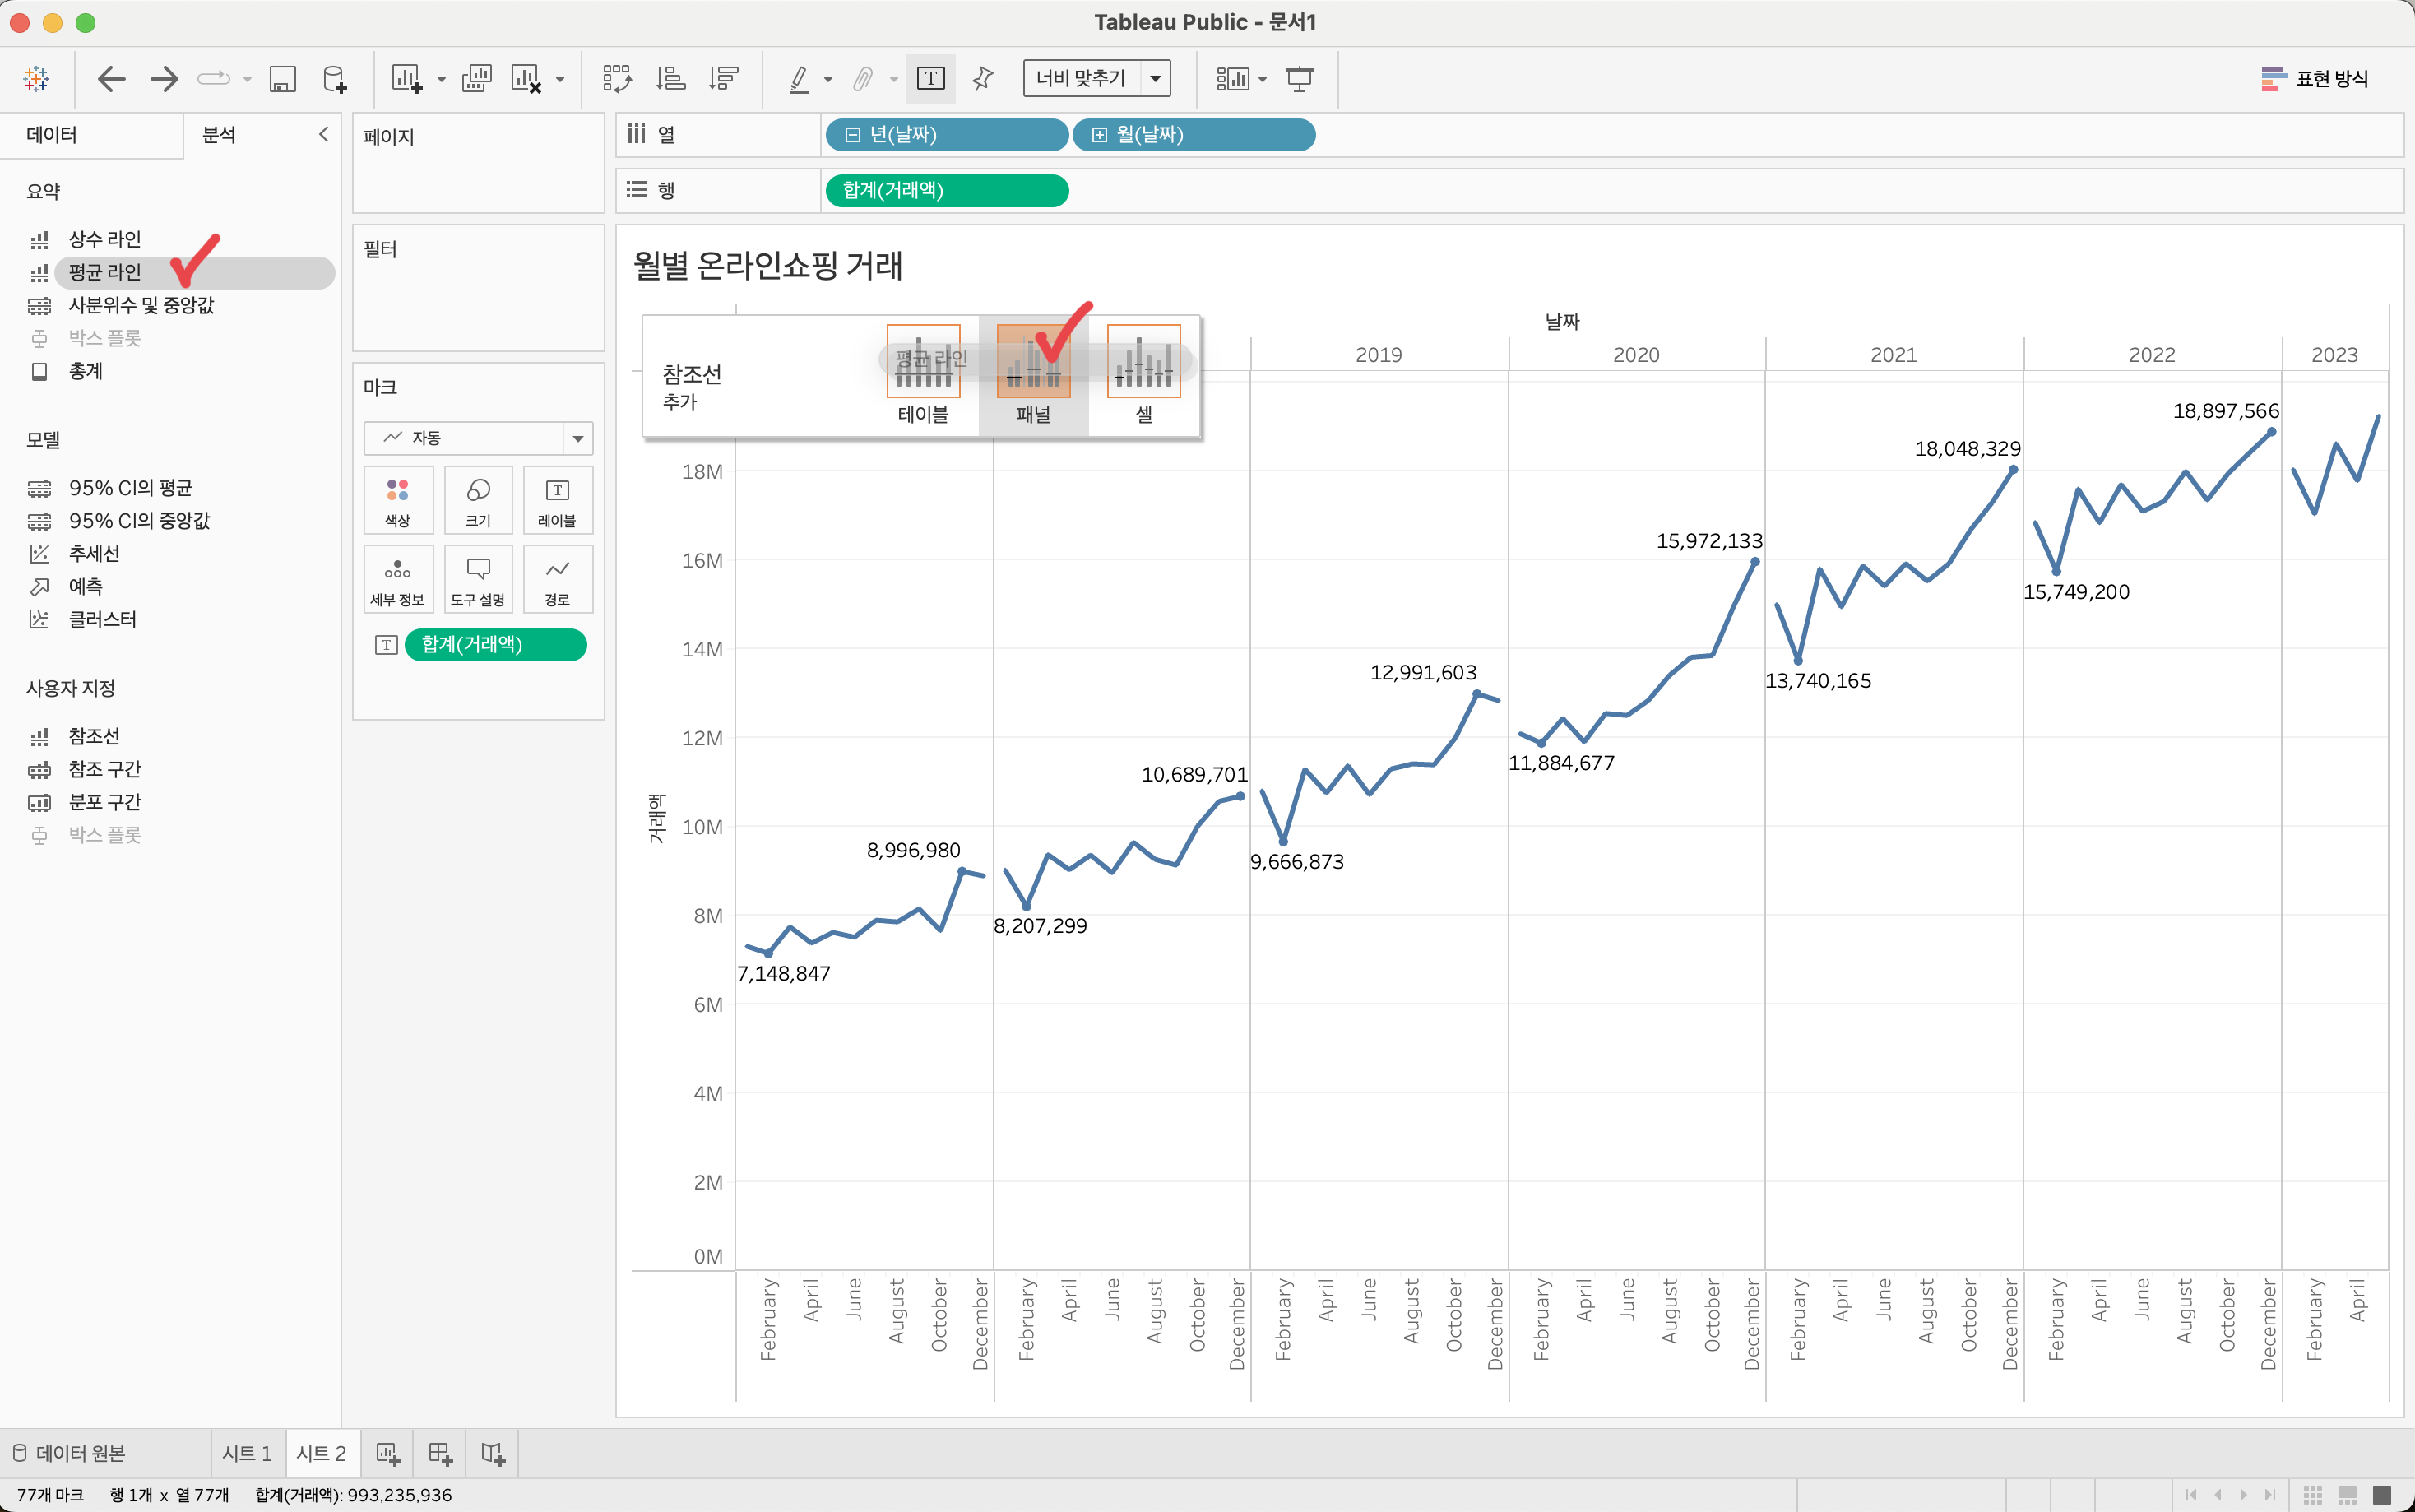Click the Sort Ascending toolbar icon
The width and height of the screenshot is (2415, 1512).
[670, 79]
